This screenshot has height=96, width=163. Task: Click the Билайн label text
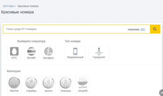[x=31, y=58]
